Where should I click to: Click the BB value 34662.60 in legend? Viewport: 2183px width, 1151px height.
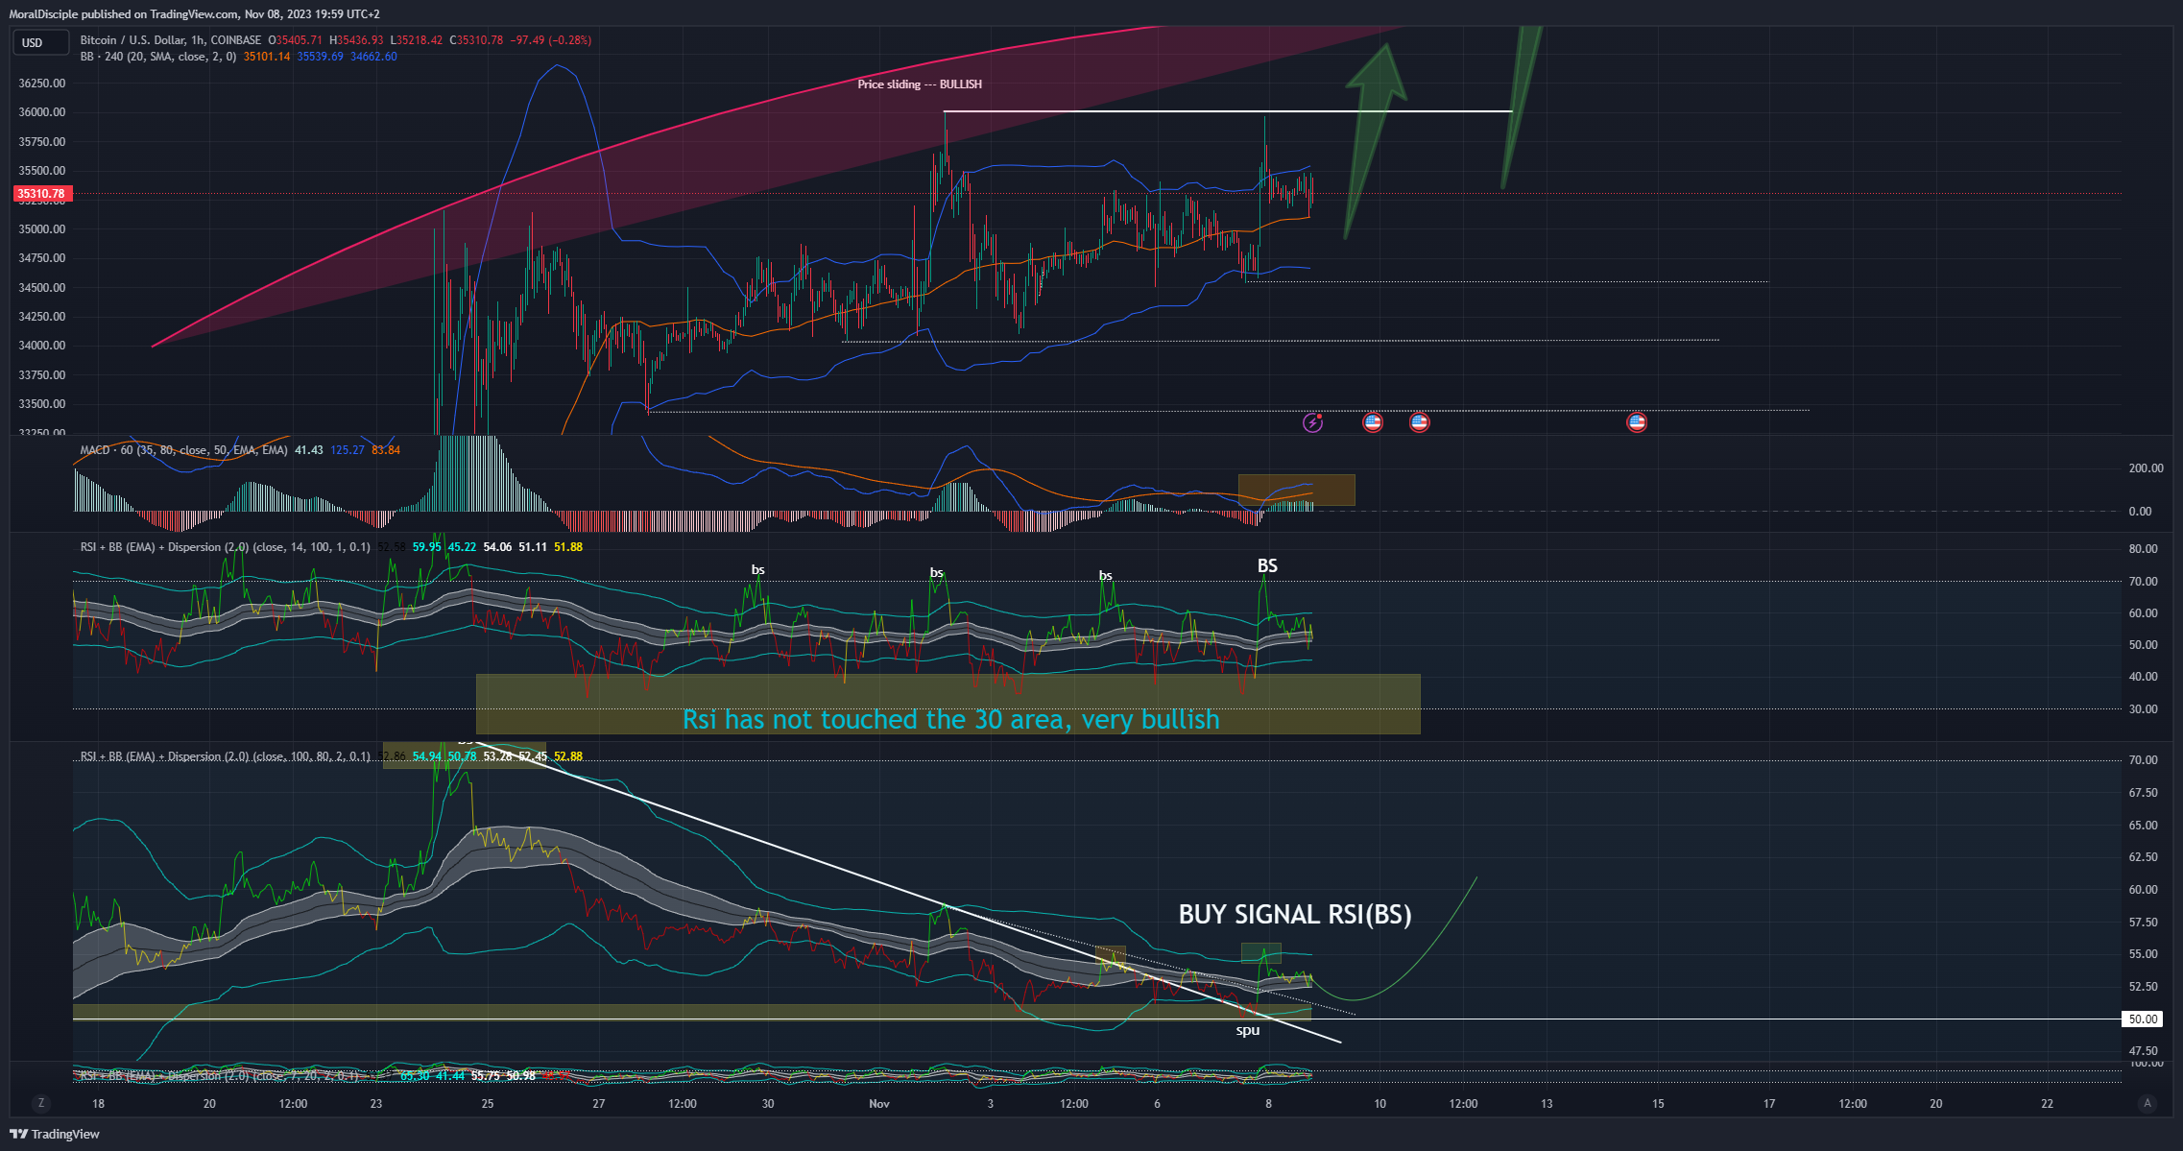tap(373, 57)
